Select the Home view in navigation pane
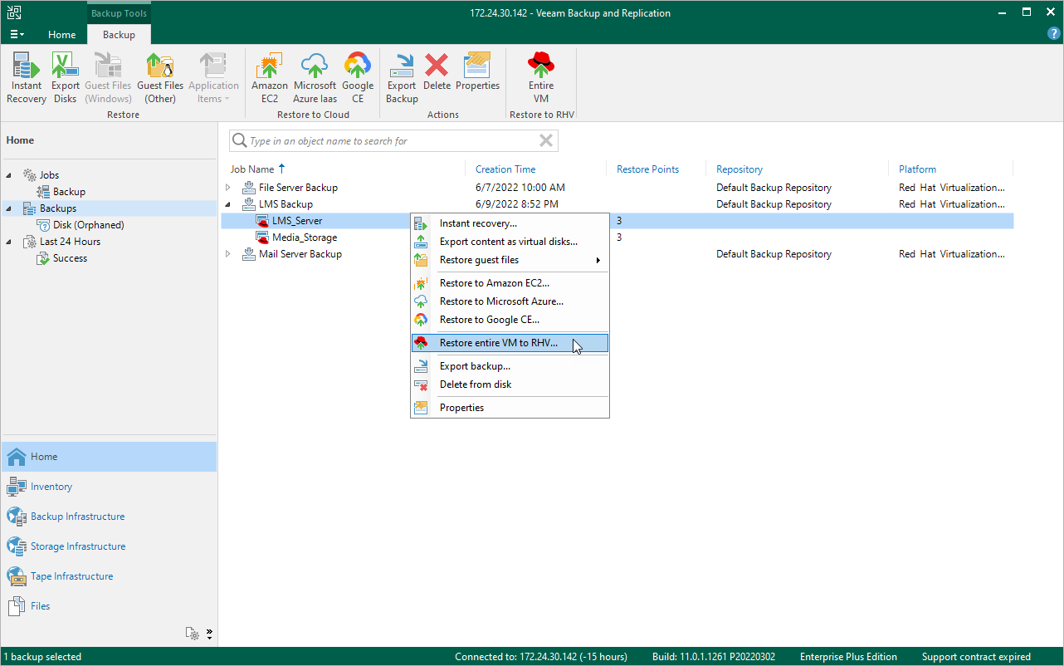Image resolution: width=1064 pixels, height=666 pixels. pyautogui.click(x=109, y=457)
